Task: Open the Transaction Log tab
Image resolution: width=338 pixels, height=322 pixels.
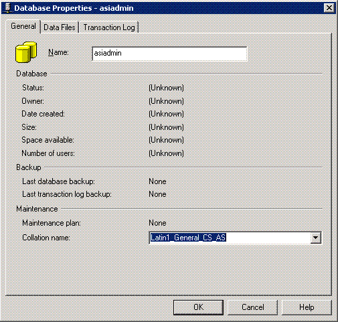Action: pos(109,27)
